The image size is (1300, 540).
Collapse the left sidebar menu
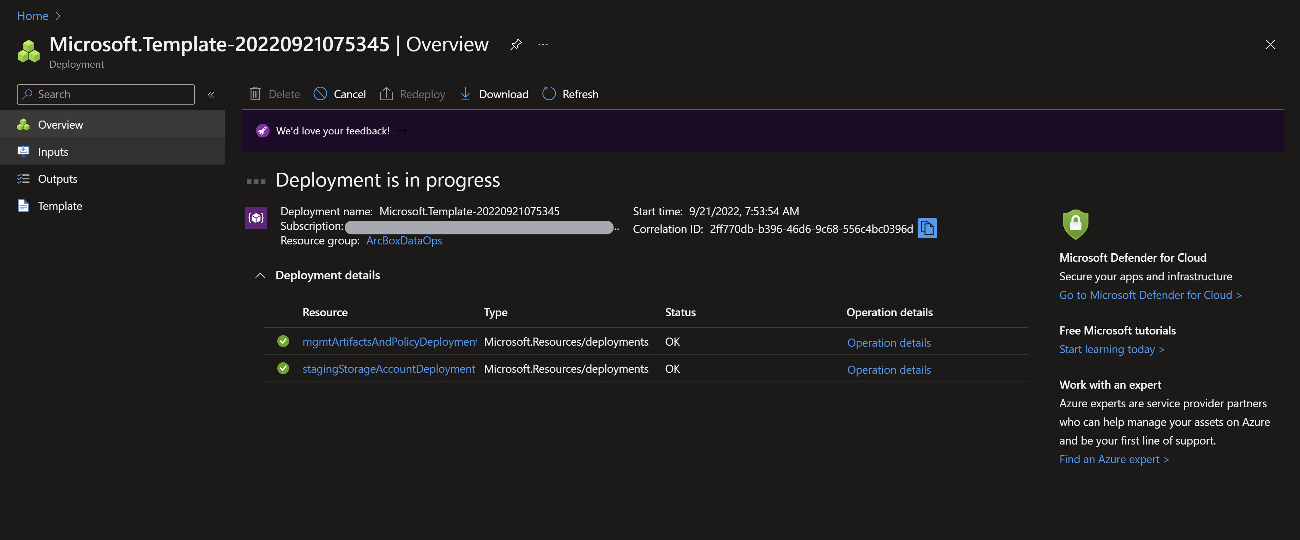212,94
